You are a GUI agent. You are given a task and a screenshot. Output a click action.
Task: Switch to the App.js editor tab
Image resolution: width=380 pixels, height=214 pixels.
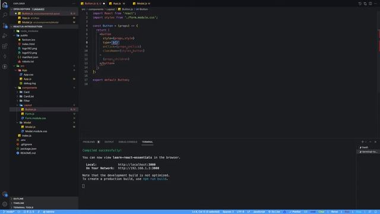pos(117,4)
